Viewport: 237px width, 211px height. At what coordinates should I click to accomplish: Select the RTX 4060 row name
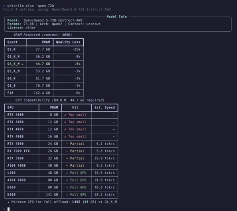tap(15, 115)
